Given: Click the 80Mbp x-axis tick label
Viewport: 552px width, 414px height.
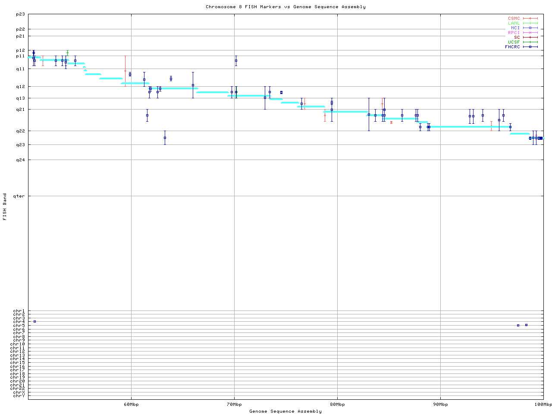Looking at the screenshot, I should click(x=337, y=405).
